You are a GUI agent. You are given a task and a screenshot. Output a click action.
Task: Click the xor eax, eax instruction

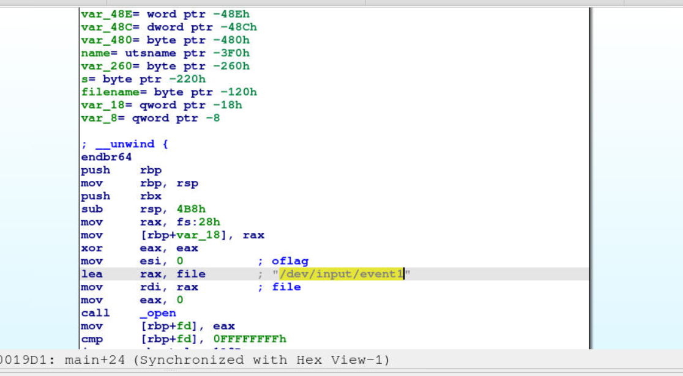coord(140,248)
